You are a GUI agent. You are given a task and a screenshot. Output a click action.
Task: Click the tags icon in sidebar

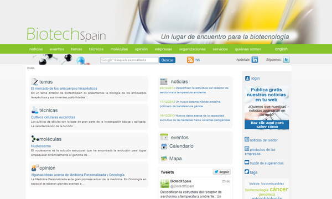tap(247, 171)
